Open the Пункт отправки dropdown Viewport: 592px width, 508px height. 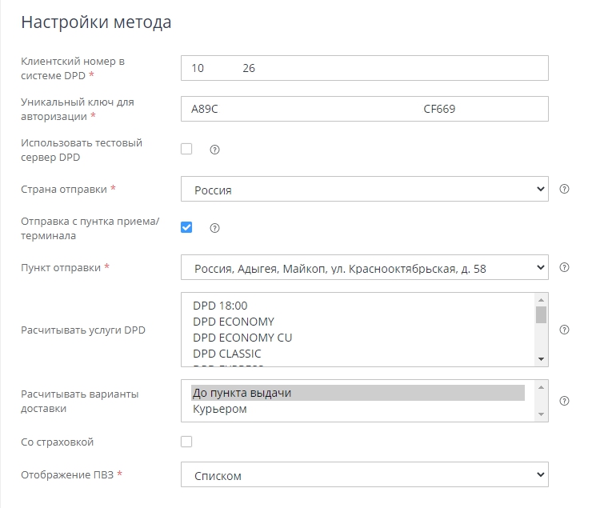coord(364,268)
